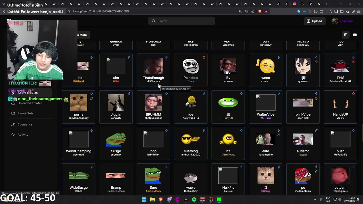Switch to the Instagram tab

click(x=295, y=4)
